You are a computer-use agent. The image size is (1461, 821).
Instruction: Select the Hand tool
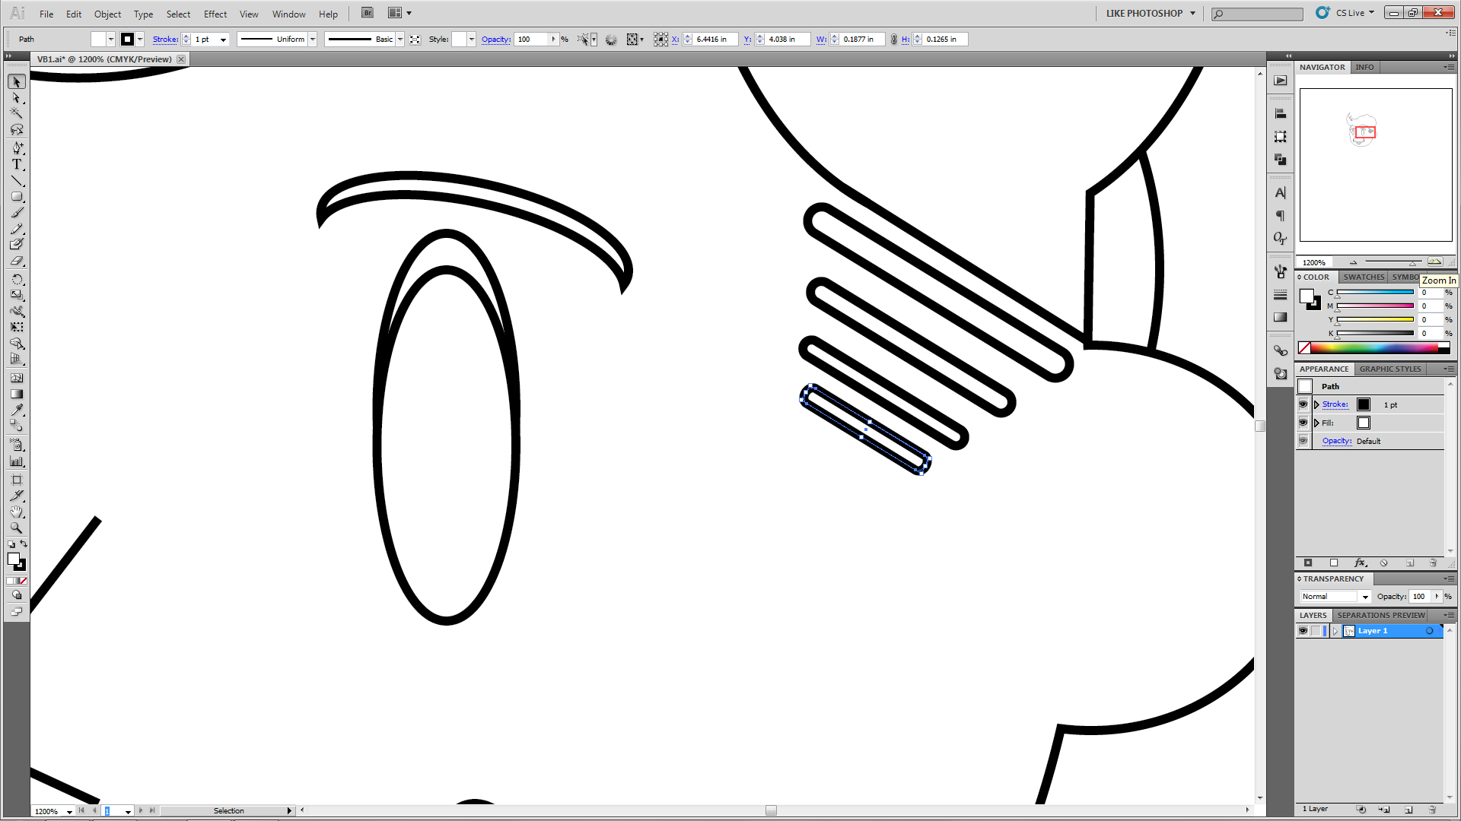tap(17, 512)
